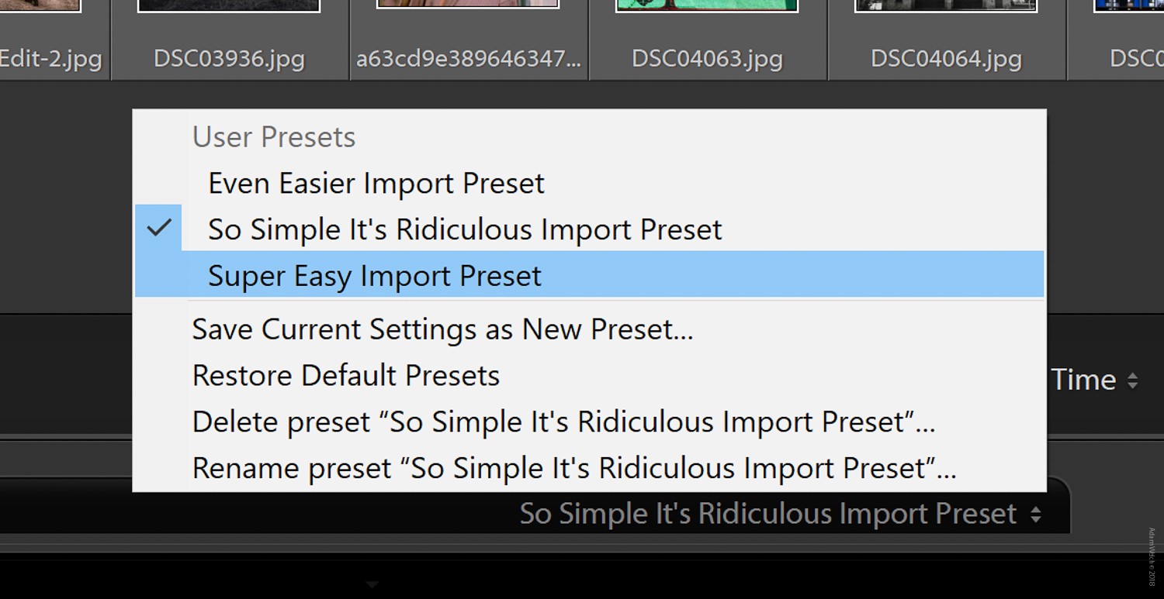Expand the collapsed bottom panel chevron

pos(372,584)
